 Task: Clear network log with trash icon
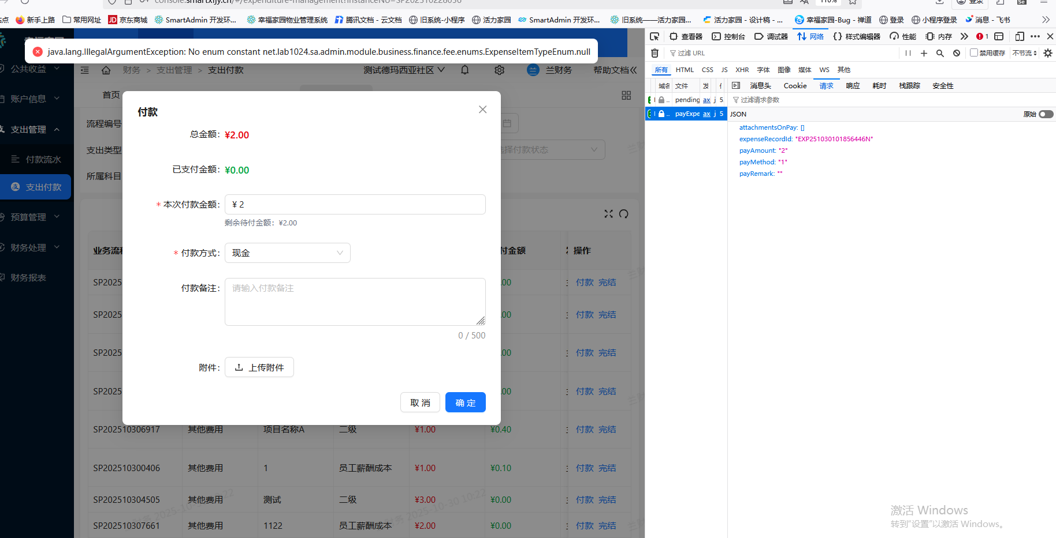[655, 53]
